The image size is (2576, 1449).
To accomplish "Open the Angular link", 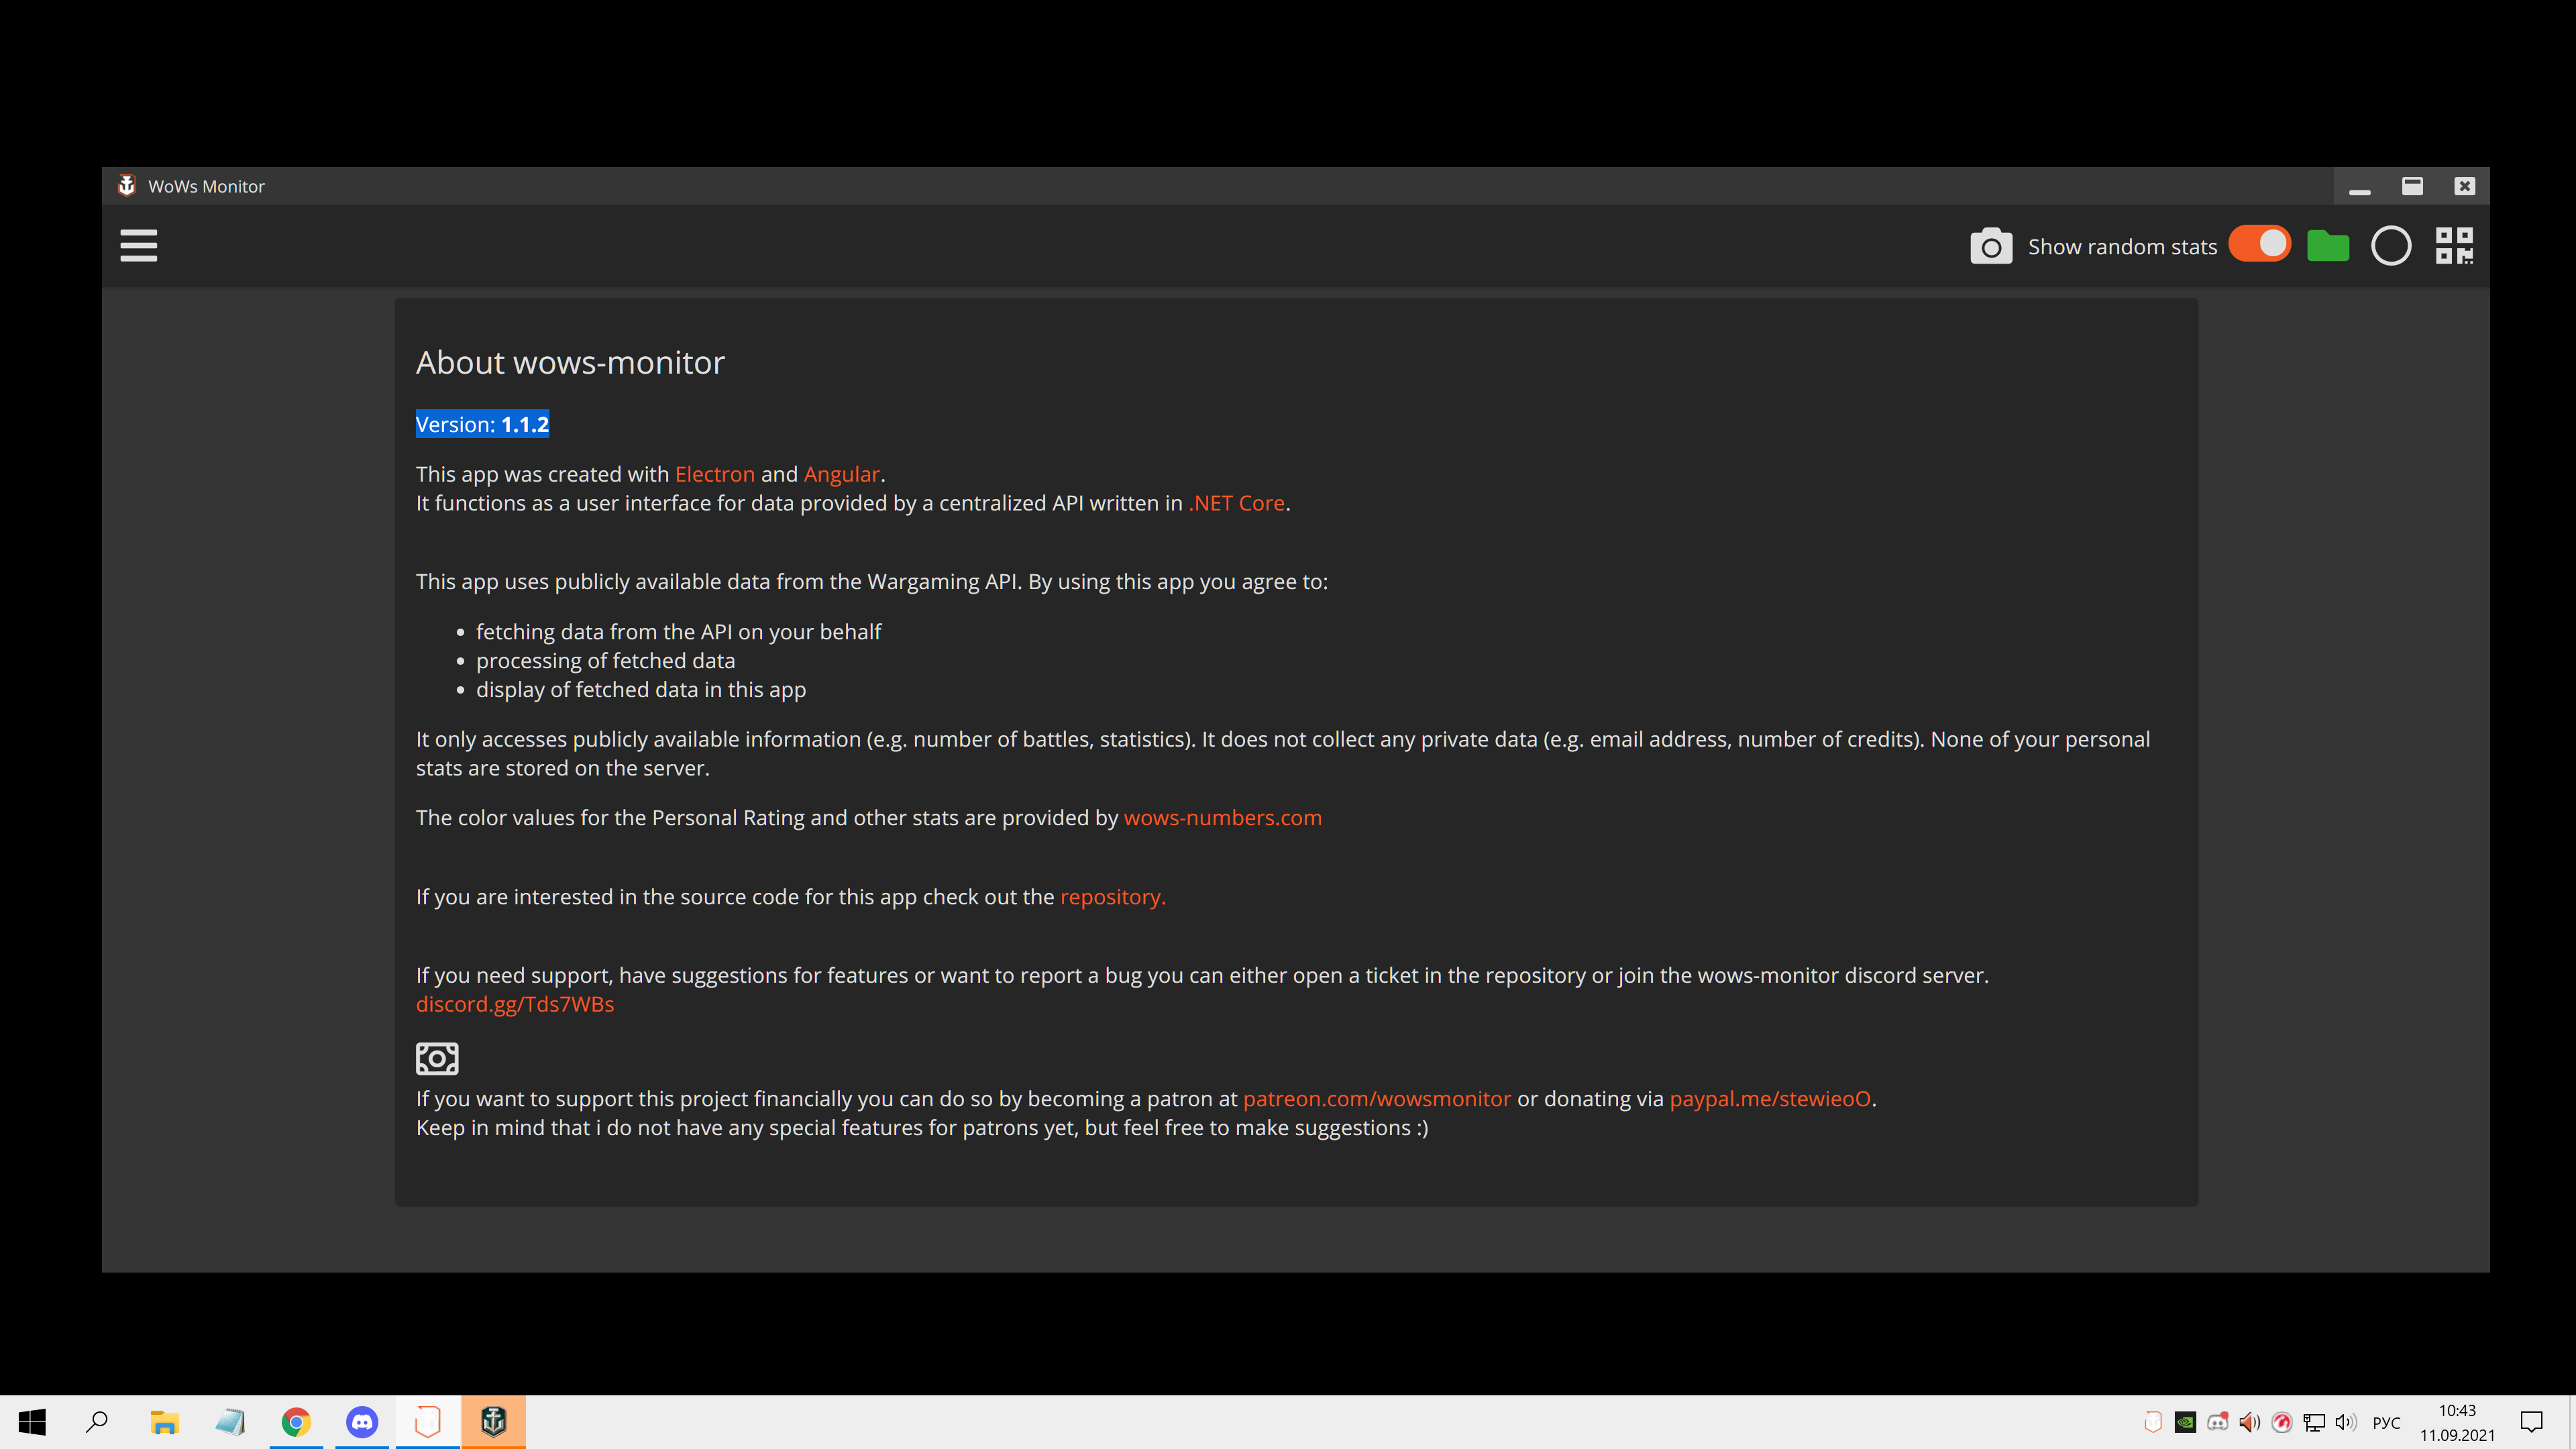I will 841,474.
